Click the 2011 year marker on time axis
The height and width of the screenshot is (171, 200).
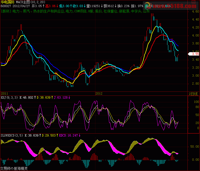pos(5,93)
